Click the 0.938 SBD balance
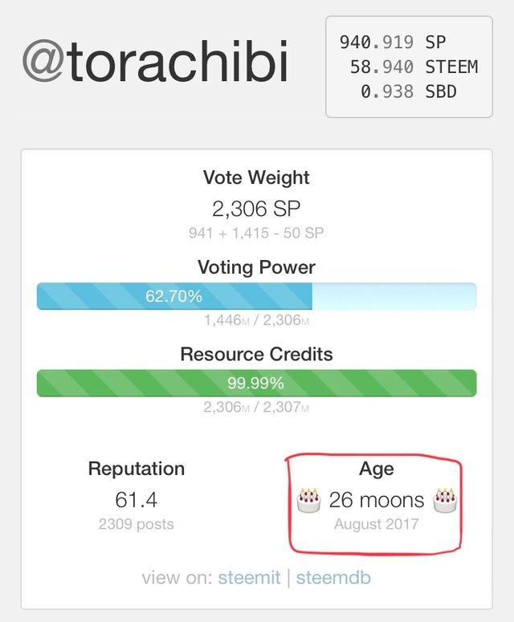514x622 pixels. [x=409, y=91]
